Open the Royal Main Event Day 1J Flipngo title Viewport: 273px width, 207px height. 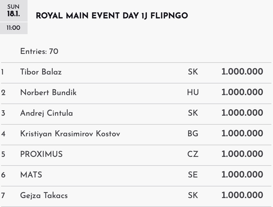[112, 16]
